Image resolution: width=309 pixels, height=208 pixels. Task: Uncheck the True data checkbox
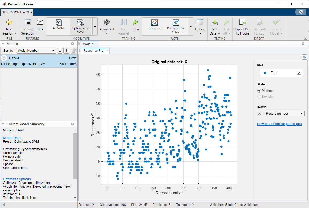click(299, 73)
